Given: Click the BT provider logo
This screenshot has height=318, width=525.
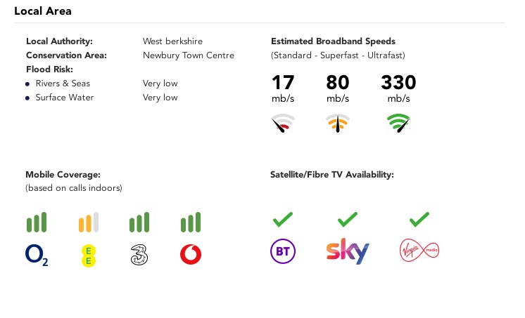Looking at the screenshot, I should [x=283, y=251].
